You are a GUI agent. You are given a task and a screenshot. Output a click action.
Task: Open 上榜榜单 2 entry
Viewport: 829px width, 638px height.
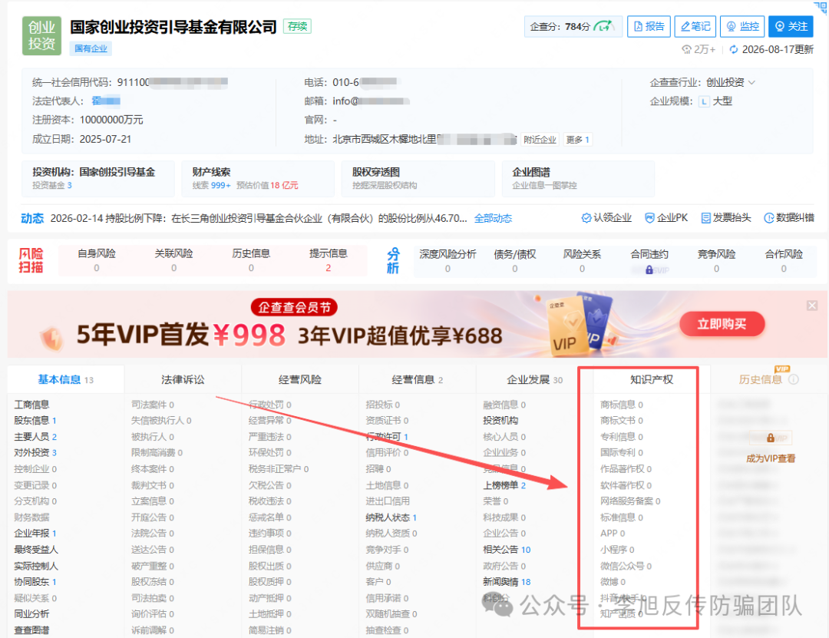coord(504,485)
